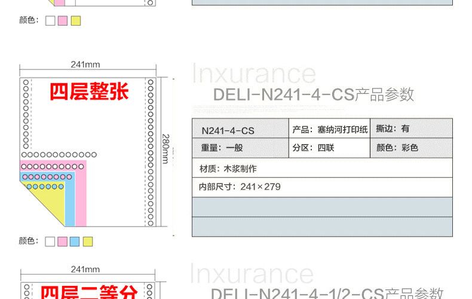The width and height of the screenshot is (472, 299).
Task: Click the 颜色 label beside three swatches
Action: tap(29, 20)
